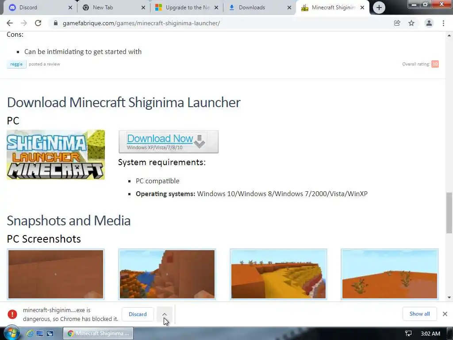The image size is (453, 340).
Task: Click the Operating systems requirement line
Action: pyautogui.click(x=252, y=194)
